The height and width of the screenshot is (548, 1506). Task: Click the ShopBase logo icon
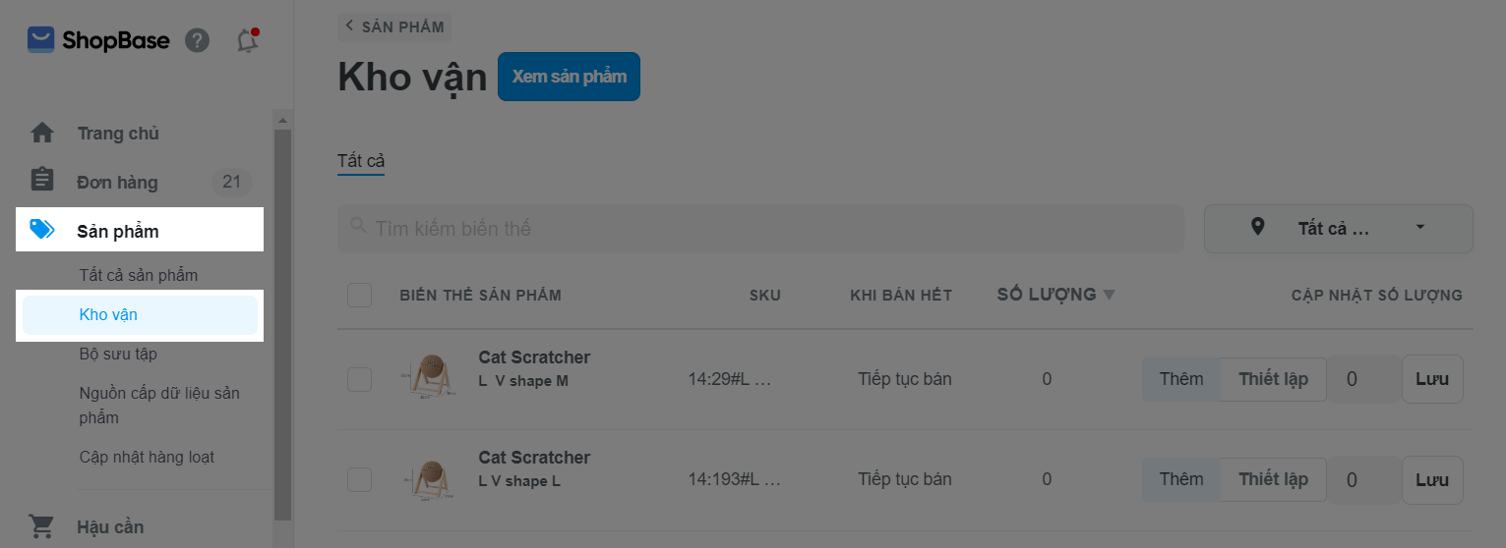40,40
